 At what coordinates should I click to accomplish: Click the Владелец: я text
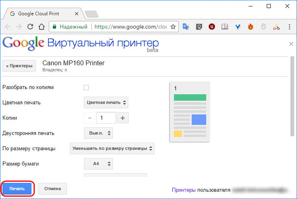coord(54,70)
